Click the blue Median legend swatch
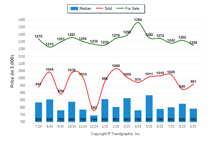This screenshot has width=212, height=142. point(74,9)
